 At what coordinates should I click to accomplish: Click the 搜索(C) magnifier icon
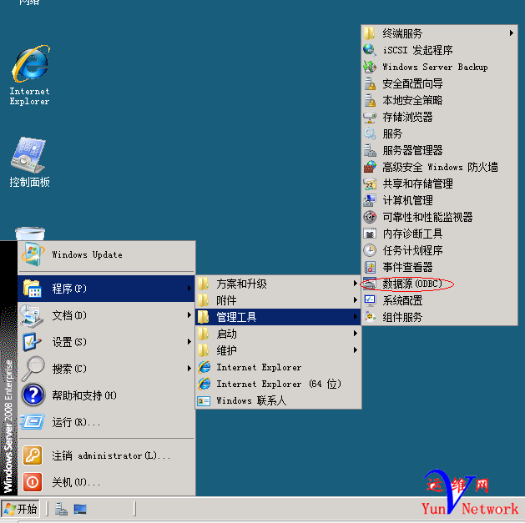(33, 369)
